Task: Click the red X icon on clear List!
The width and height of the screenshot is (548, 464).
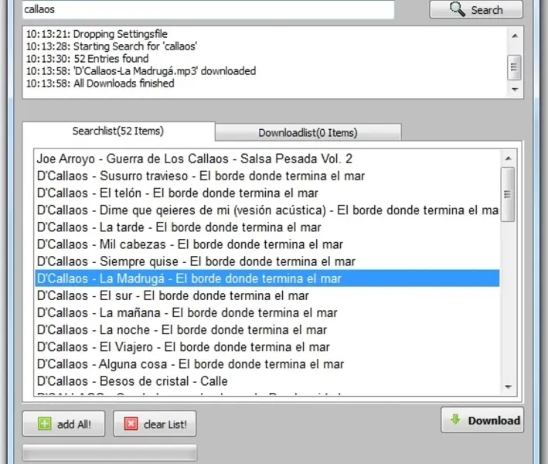Action: (x=131, y=424)
